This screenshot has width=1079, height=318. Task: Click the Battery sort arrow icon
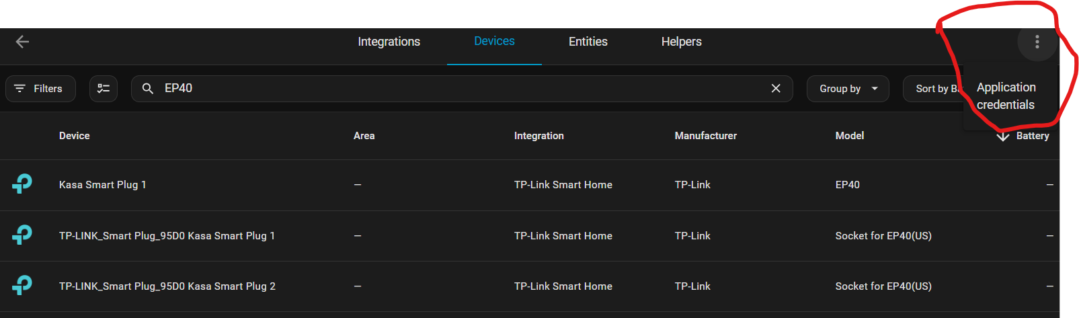pos(1003,136)
